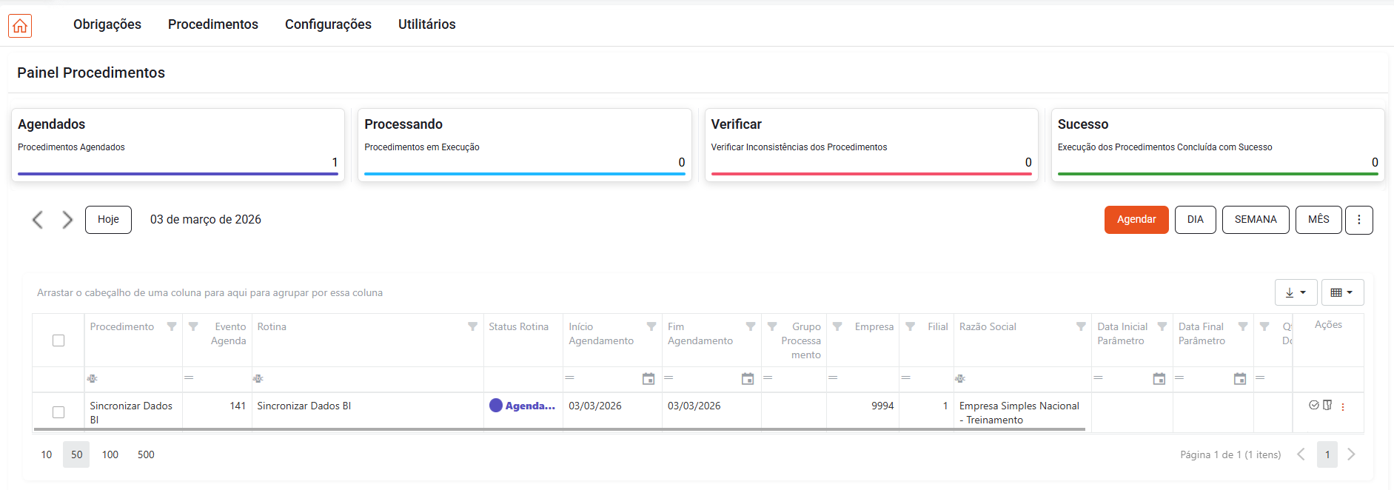1394x490 pixels.
Task: Select 100 items per page
Action: click(110, 454)
